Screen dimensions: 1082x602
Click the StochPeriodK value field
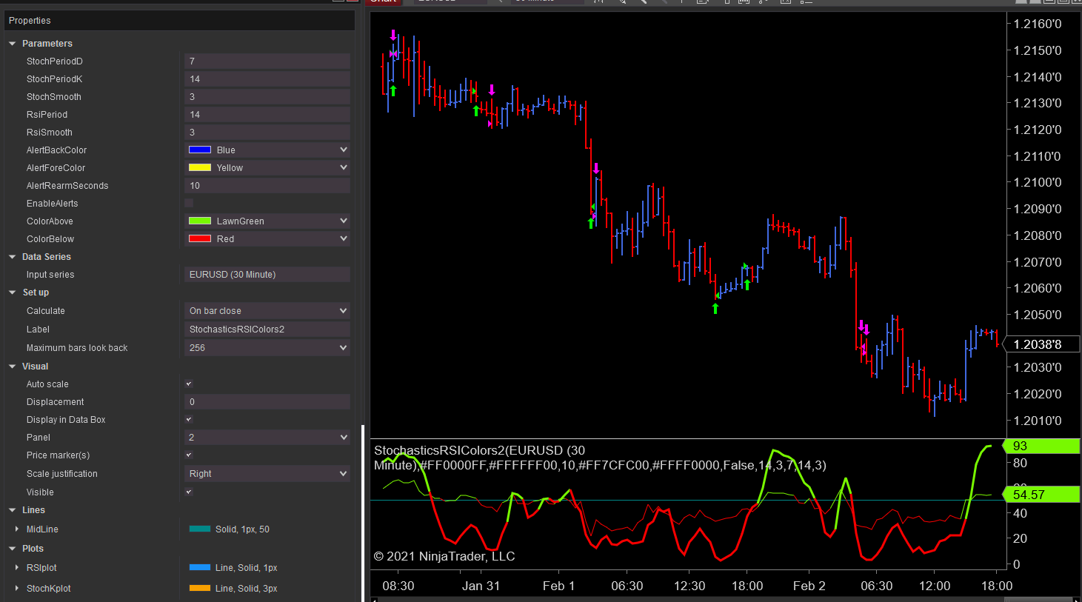[x=267, y=78]
